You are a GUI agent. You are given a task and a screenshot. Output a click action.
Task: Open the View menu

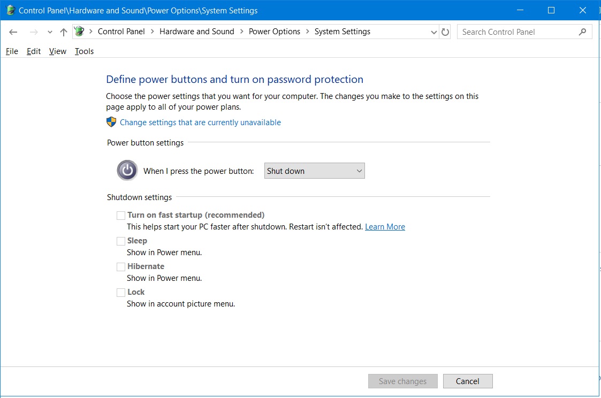57,51
